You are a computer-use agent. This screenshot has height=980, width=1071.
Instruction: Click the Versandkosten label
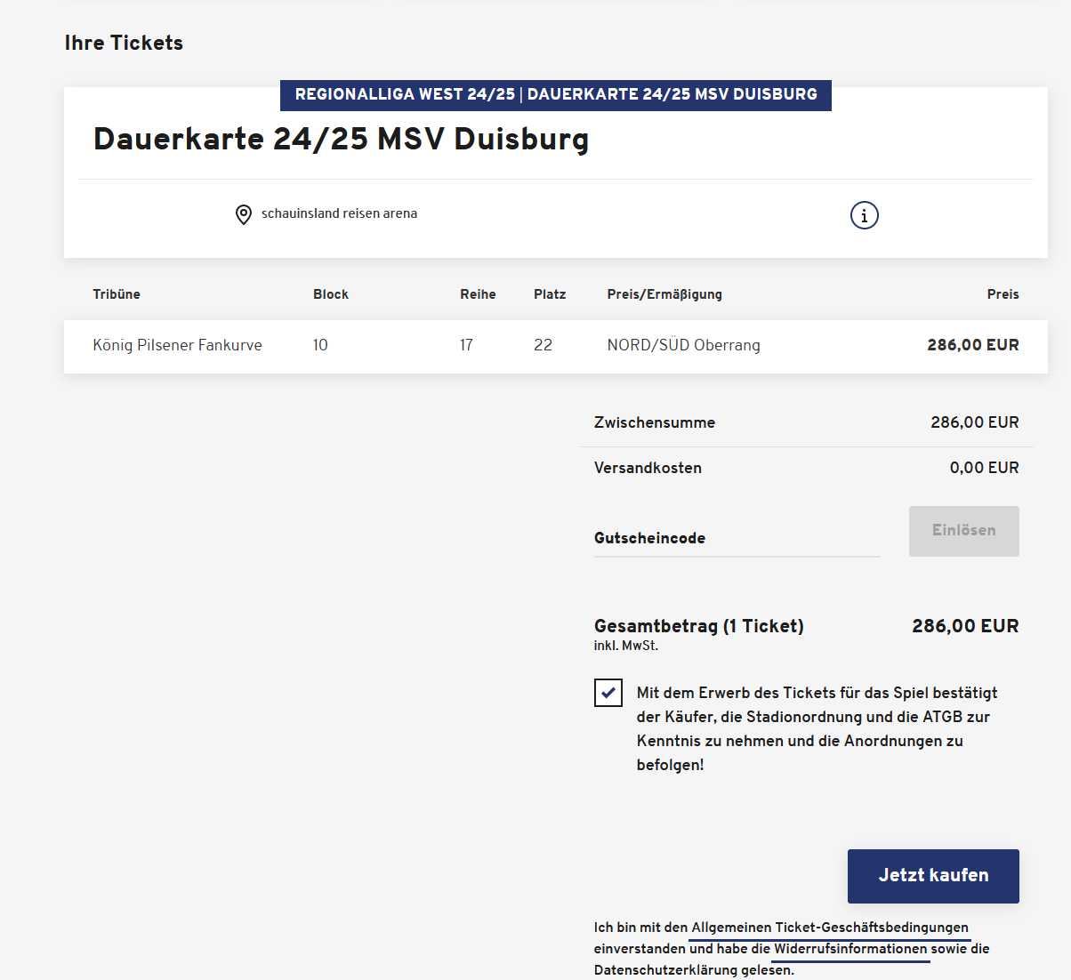pyautogui.click(x=648, y=468)
